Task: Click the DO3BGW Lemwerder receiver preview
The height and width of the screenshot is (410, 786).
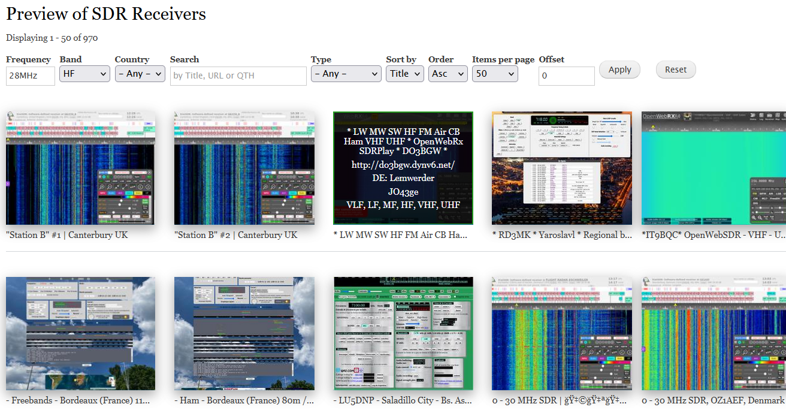Action: click(x=403, y=168)
